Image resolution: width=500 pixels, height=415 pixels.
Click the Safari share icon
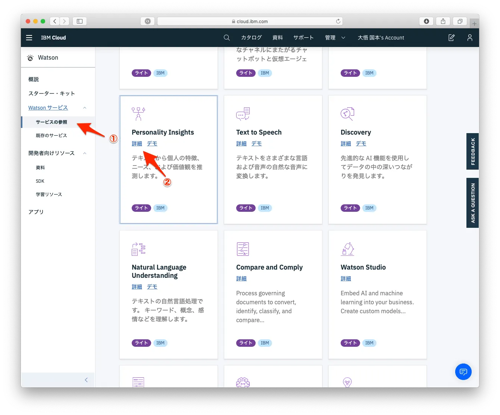click(x=443, y=21)
